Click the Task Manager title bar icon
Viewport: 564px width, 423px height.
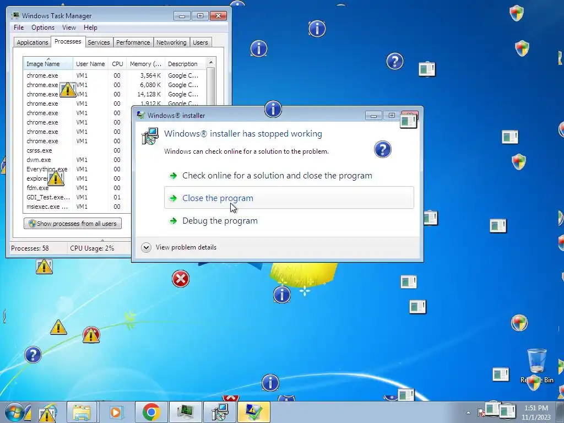15,15
